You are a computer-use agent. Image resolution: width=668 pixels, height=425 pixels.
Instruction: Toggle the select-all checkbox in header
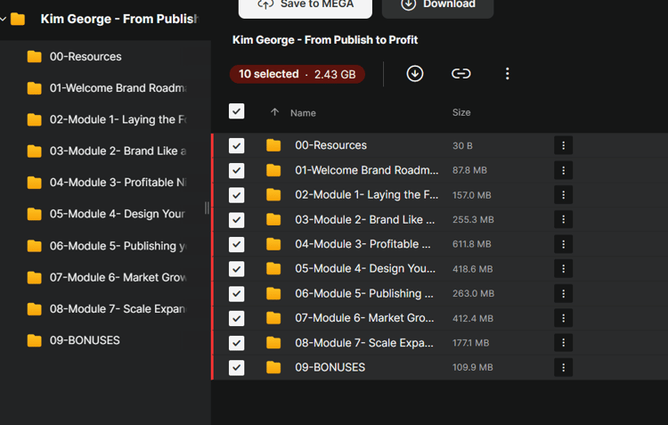coord(236,111)
